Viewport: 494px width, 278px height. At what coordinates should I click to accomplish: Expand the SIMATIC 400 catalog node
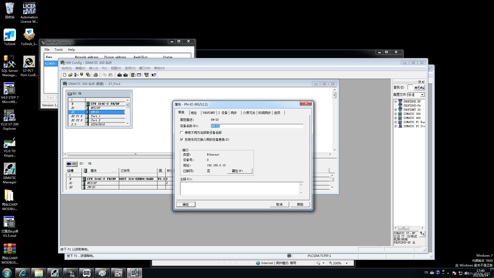point(395,118)
